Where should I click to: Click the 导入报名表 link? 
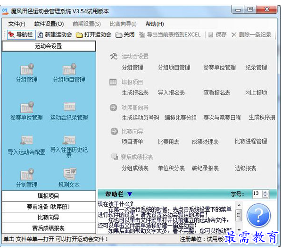171,92
